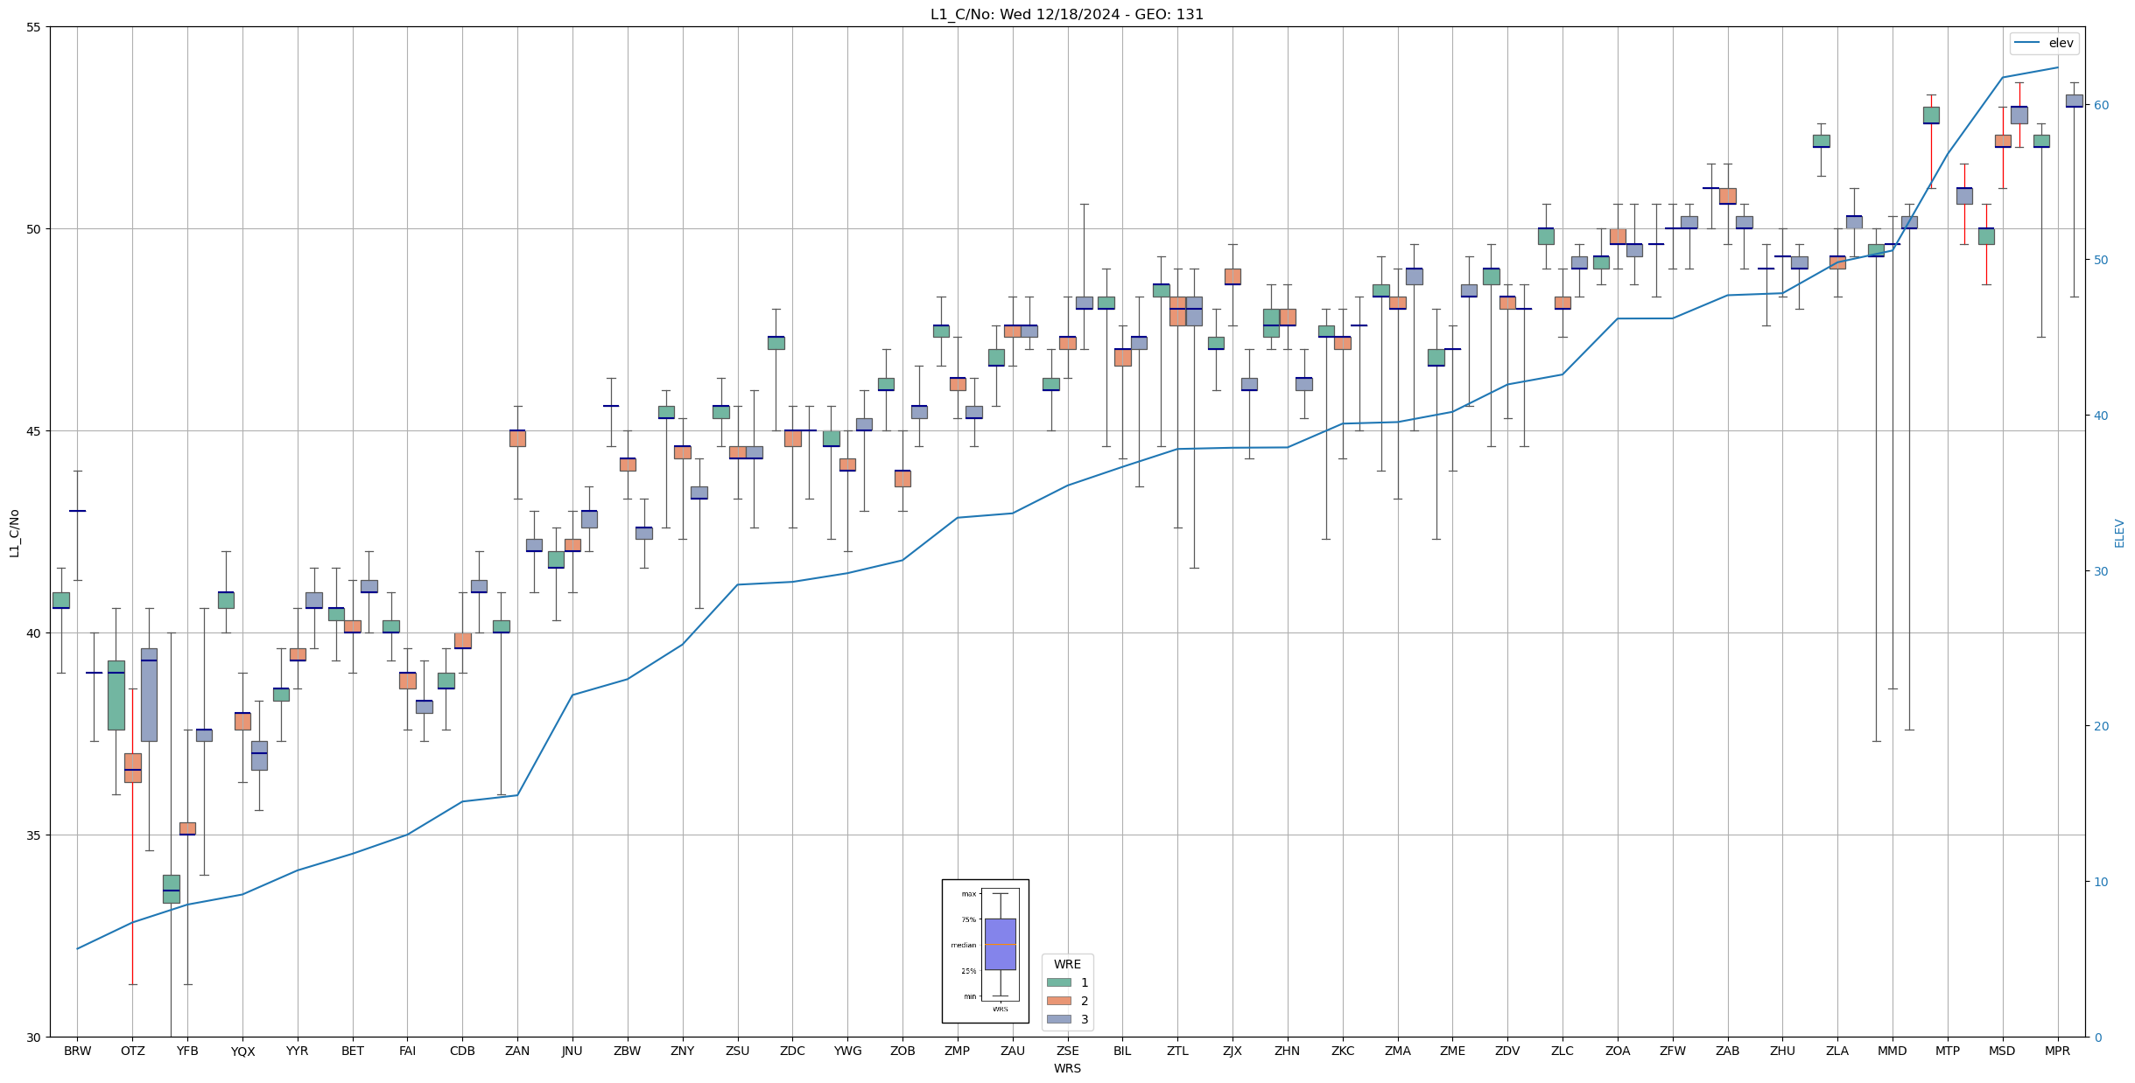The image size is (2135, 1083).
Task: Click the blue-gray WRE 3 legend swatch
Action: [1058, 1019]
